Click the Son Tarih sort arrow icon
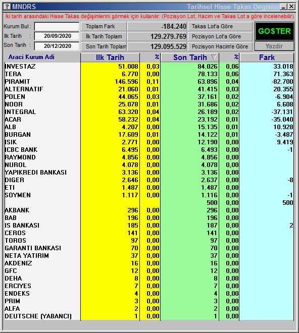The height and width of the screenshot is (333, 299). click(214, 57)
